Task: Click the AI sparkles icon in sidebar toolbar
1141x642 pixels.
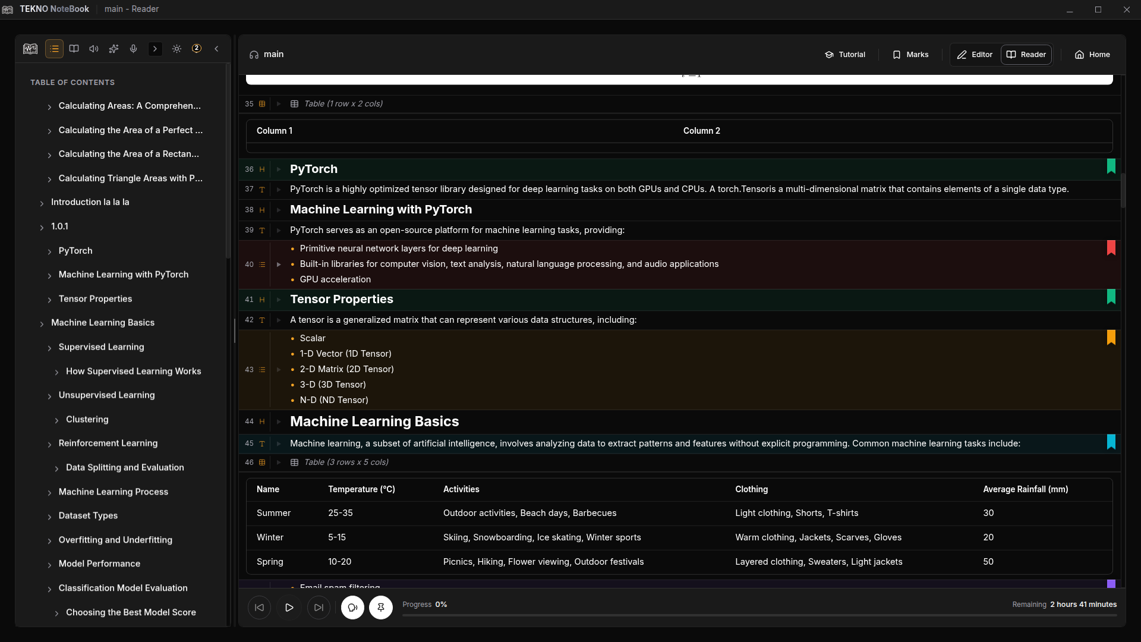Action: [x=114, y=49]
